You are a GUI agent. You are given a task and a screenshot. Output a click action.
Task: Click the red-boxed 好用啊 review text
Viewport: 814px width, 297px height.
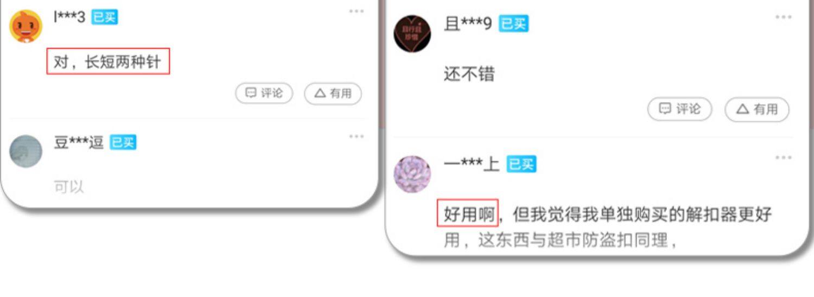tap(468, 213)
